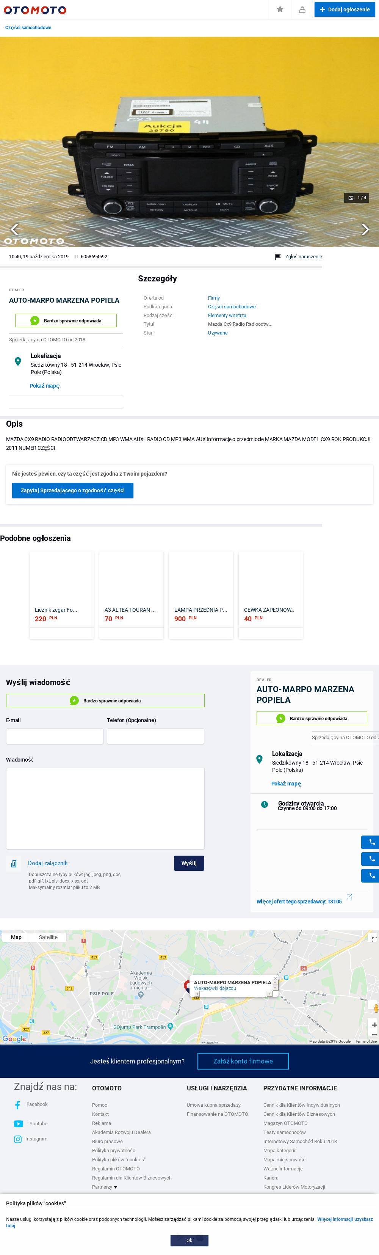
Task: Open Używane condition link
Action: (x=218, y=333)
